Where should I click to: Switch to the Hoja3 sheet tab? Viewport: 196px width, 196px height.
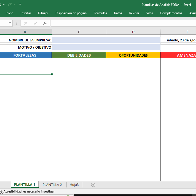(74, 185)
